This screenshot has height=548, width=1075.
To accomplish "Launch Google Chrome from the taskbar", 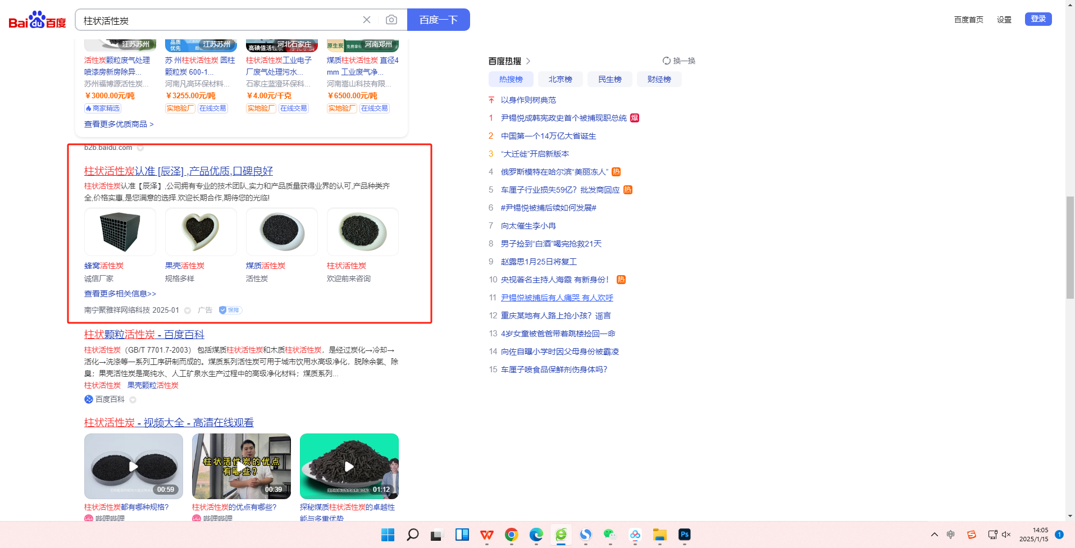I will click(511, 535).
